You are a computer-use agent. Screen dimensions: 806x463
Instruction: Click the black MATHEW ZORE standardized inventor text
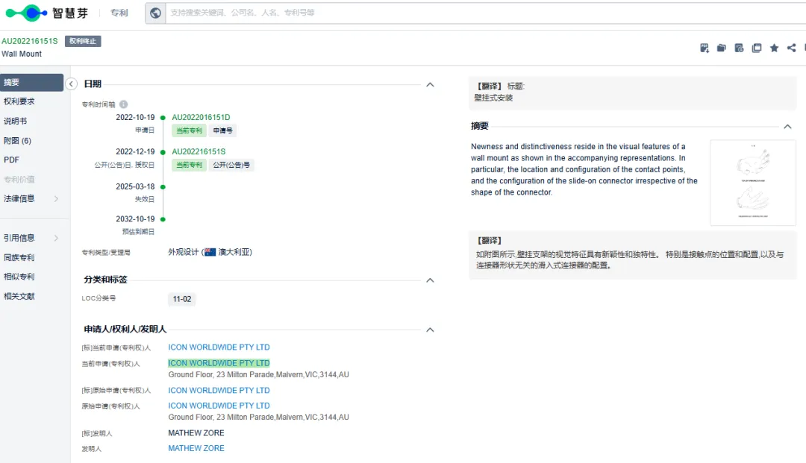196,433
